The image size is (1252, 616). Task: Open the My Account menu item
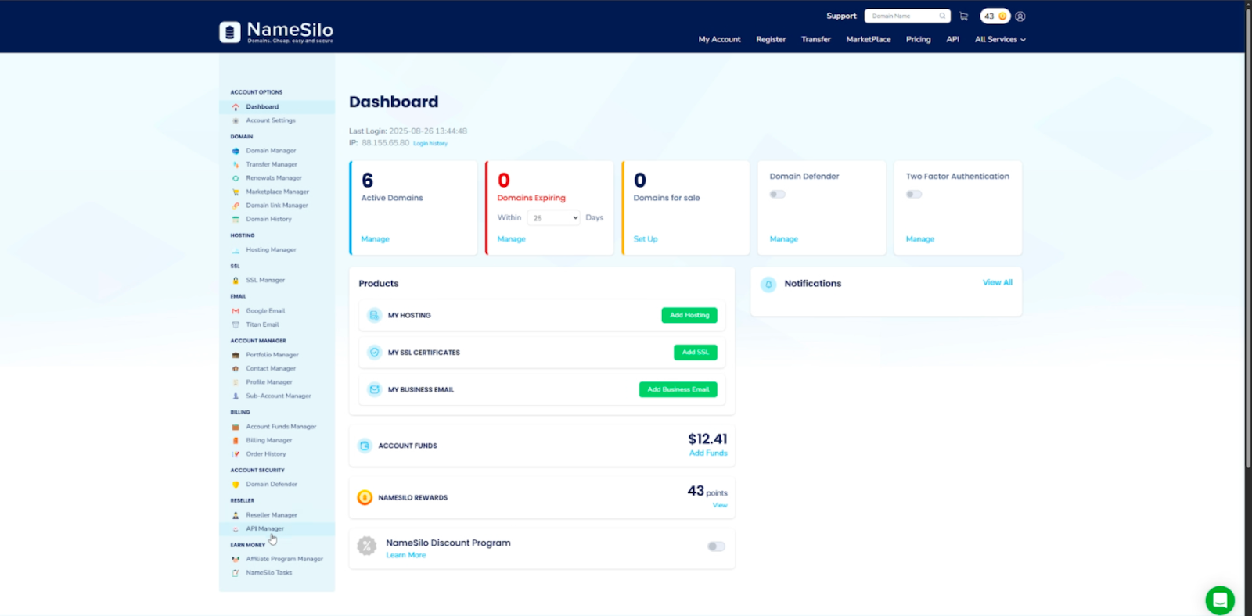[719, 39]
